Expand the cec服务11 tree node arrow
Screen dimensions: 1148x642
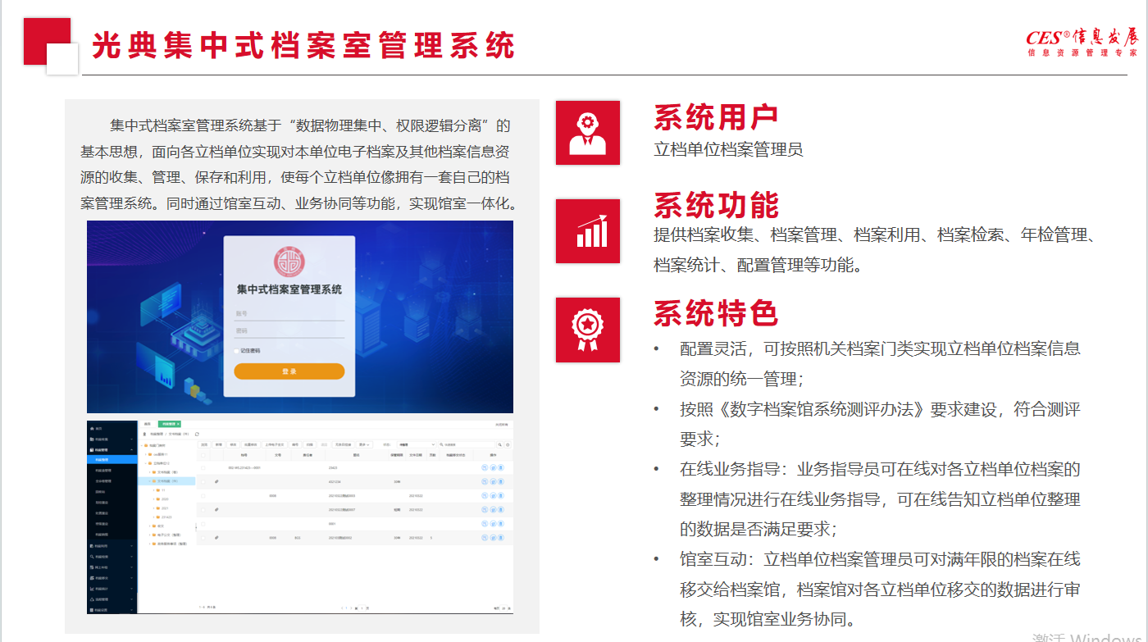(146, 454)
